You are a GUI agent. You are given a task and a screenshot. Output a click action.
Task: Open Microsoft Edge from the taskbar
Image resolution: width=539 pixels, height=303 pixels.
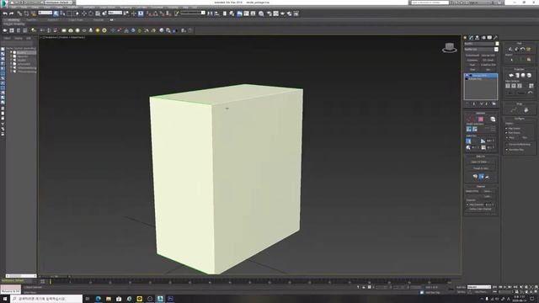tap(98, 299)
